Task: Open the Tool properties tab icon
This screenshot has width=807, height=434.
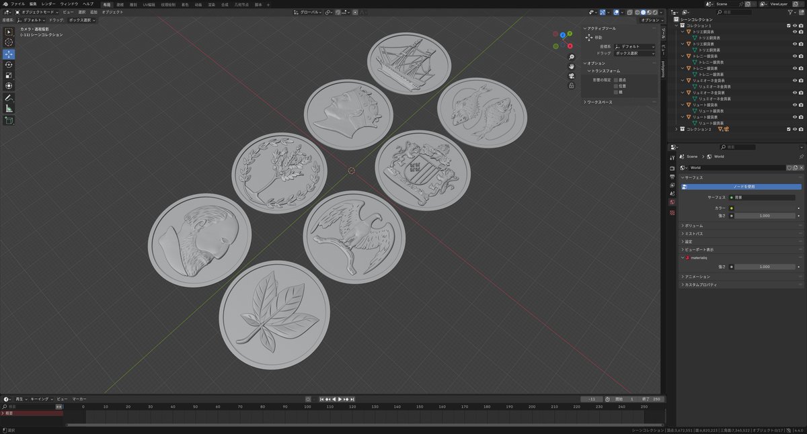Action: tap(672, 158)
